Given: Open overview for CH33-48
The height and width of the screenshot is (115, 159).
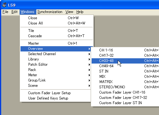Looking at the screenshot, I should point(125,61).
